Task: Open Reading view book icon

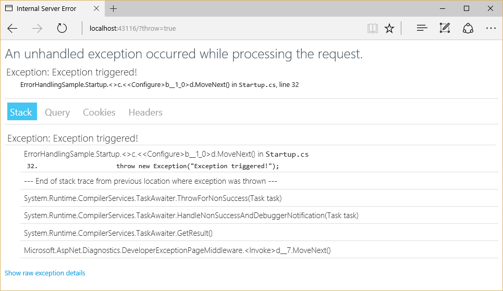Action: [x=372, y=29]
